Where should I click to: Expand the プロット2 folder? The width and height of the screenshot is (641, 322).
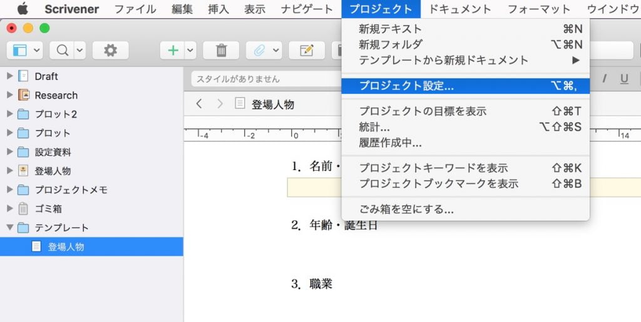[x=10, y=114]
